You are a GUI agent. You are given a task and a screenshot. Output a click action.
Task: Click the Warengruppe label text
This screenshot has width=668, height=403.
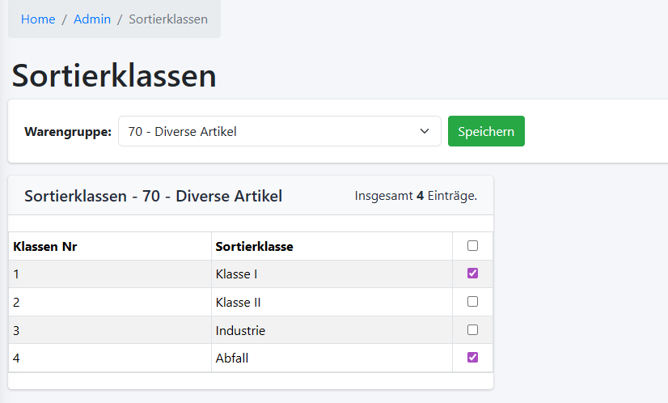[x=68, y=132]
